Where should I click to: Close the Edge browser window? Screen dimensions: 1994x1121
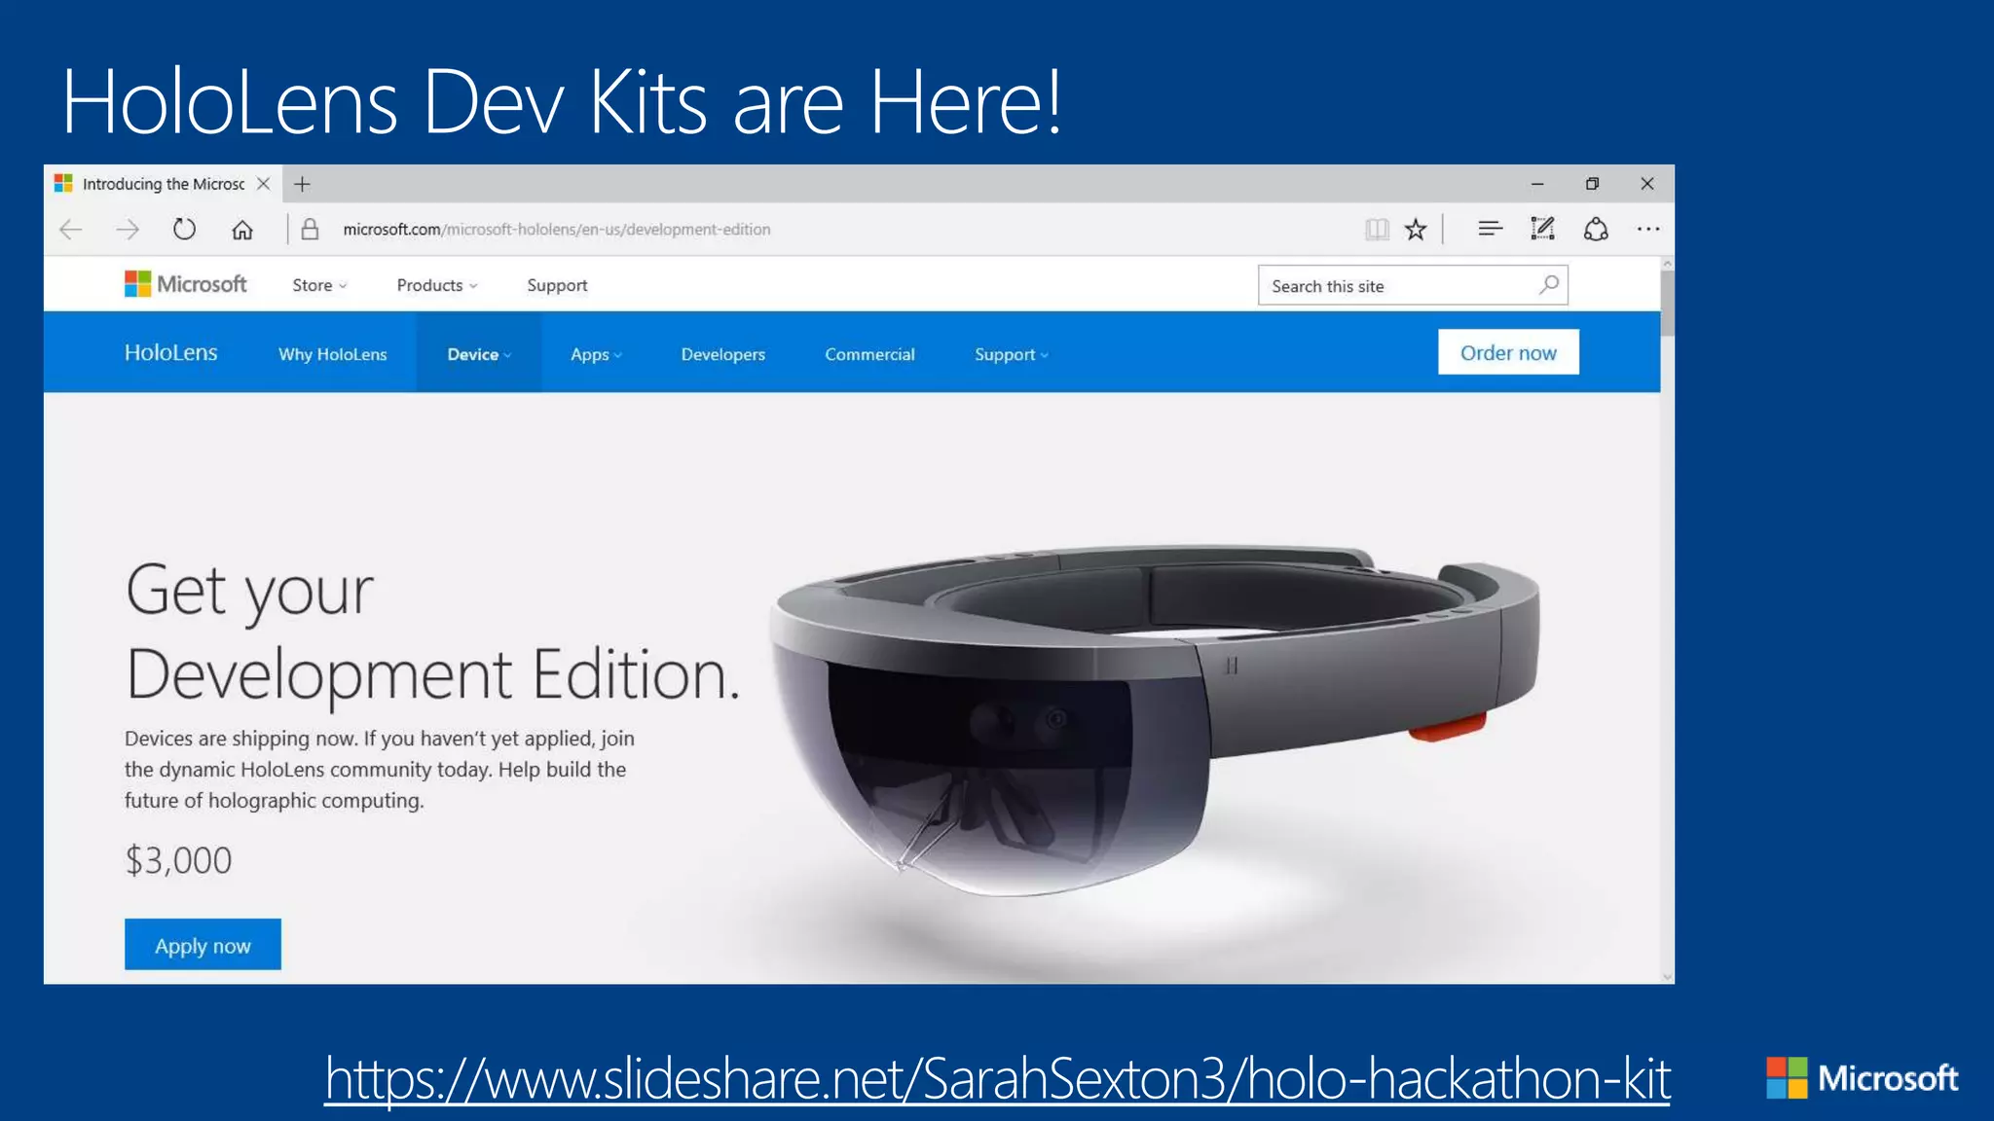[x=1647, y=184]
